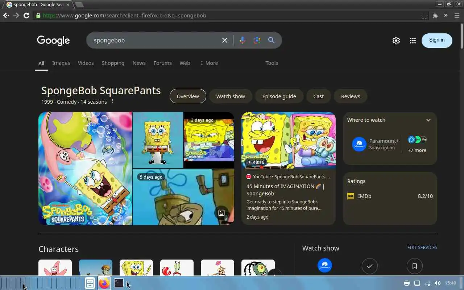Screen dimensions: 464x290
Task: Go back to the previous page
Action: point(6,16)
